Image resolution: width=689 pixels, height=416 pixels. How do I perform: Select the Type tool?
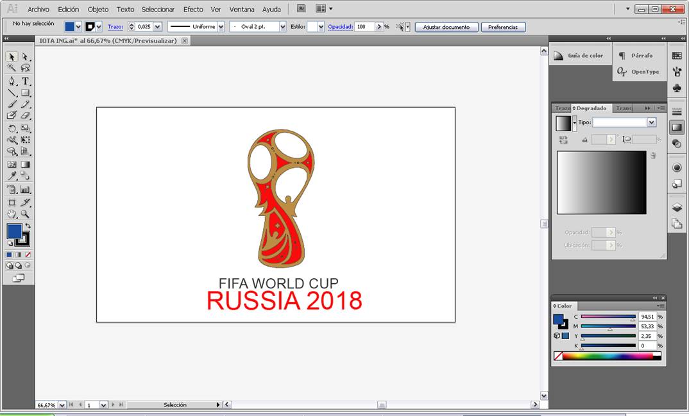point(26,81)
